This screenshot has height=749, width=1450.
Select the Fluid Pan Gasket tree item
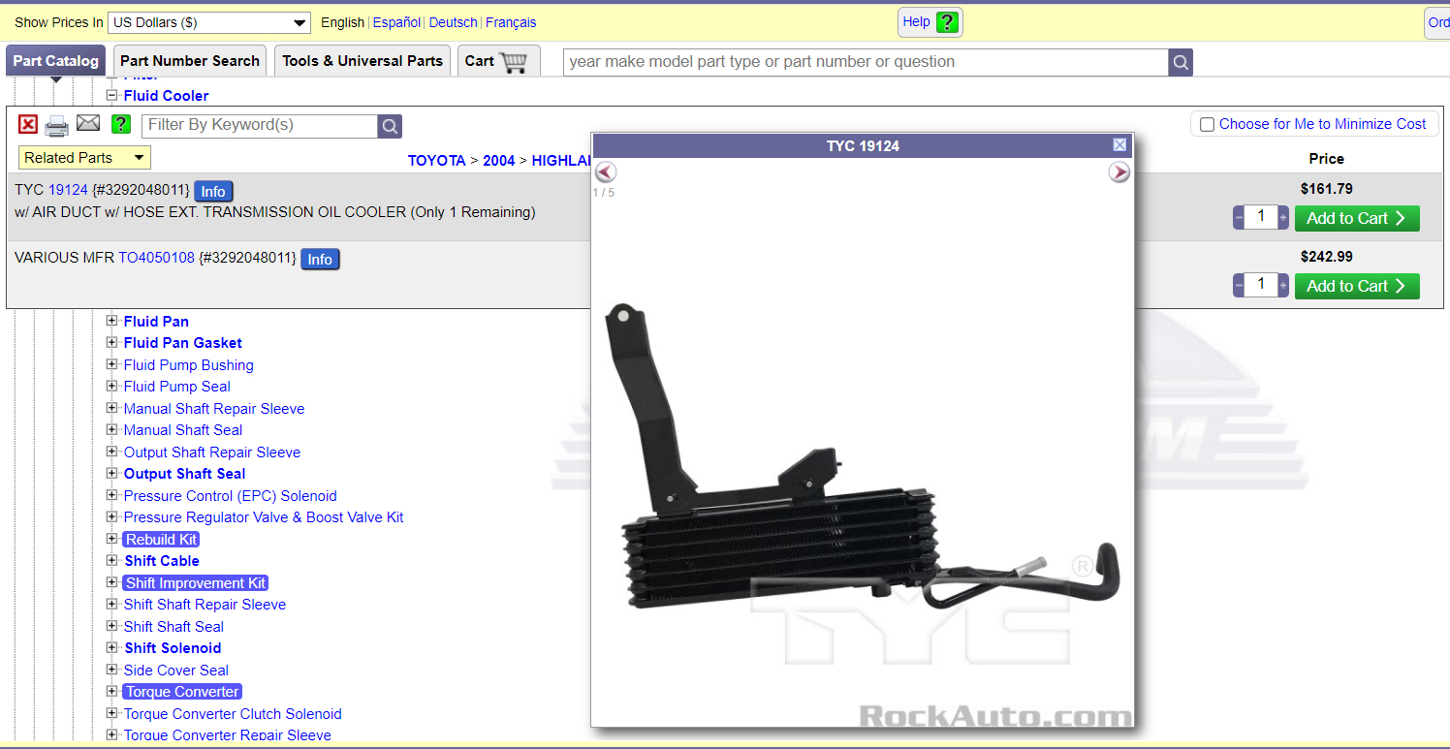pyautogui.click(x=183, y=343)
